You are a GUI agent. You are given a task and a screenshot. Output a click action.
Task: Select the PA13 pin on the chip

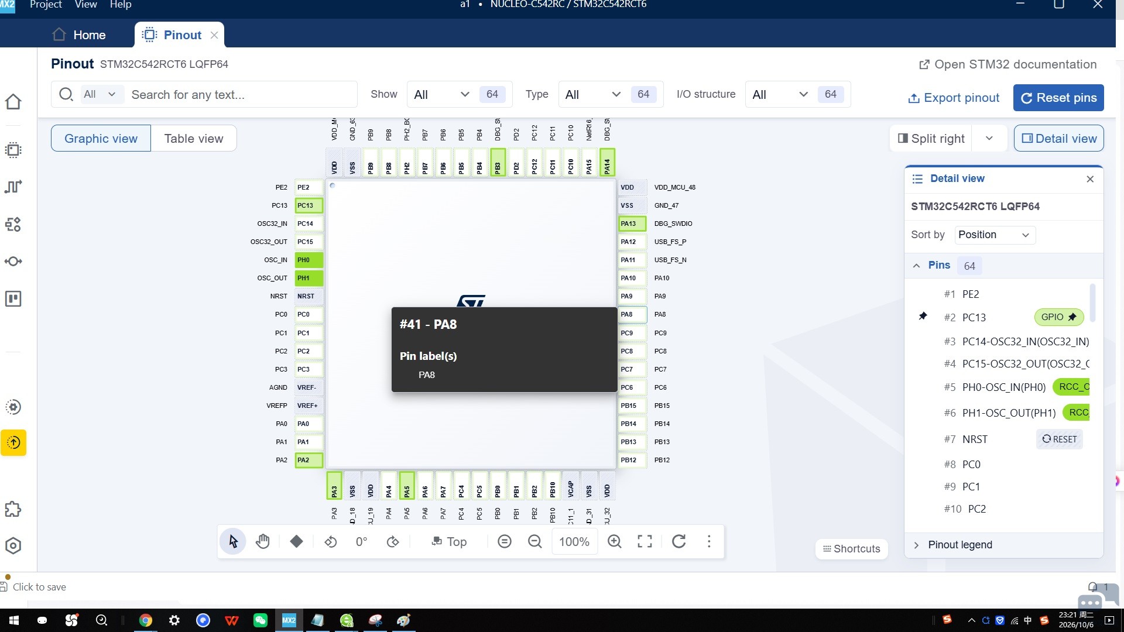click(x=632, y=224)
